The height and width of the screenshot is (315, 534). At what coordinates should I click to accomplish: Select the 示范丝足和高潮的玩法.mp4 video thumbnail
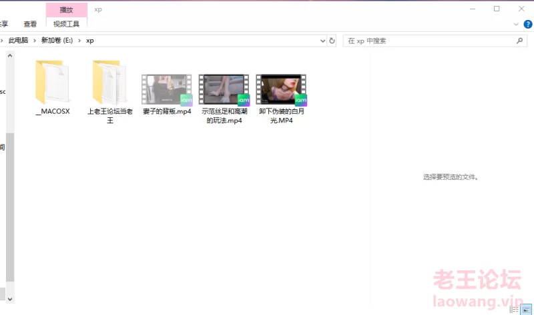(224, 89)
